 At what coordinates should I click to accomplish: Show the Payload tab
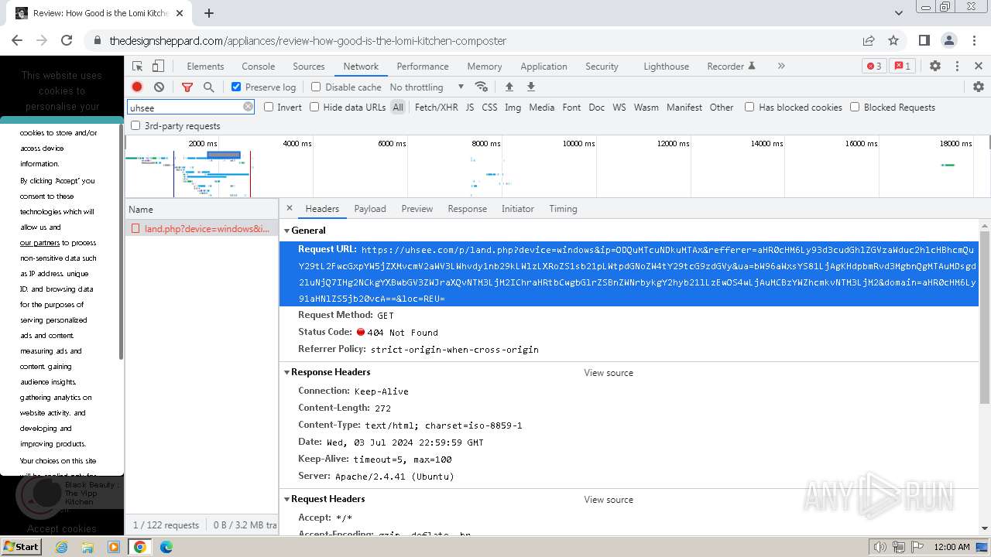(x=370, y=209)
